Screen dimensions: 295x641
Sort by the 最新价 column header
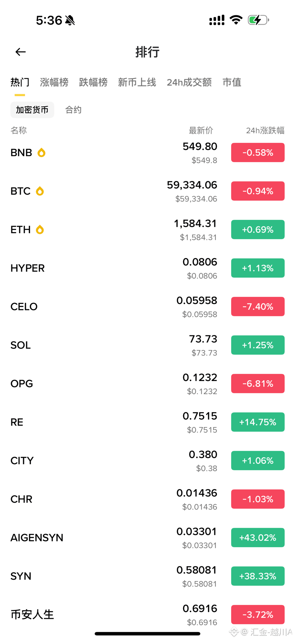pos(201,131)
